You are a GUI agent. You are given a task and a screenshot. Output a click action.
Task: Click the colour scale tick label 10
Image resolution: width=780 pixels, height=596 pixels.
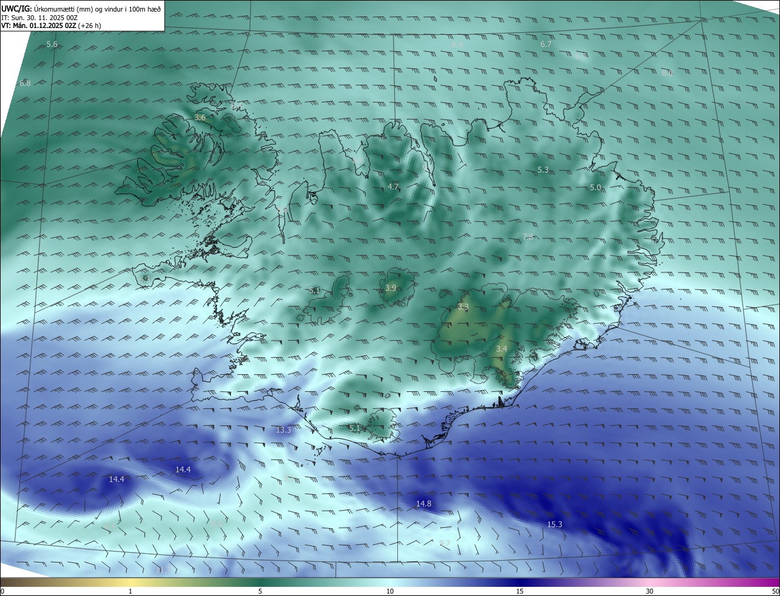[x=390, y=591]
